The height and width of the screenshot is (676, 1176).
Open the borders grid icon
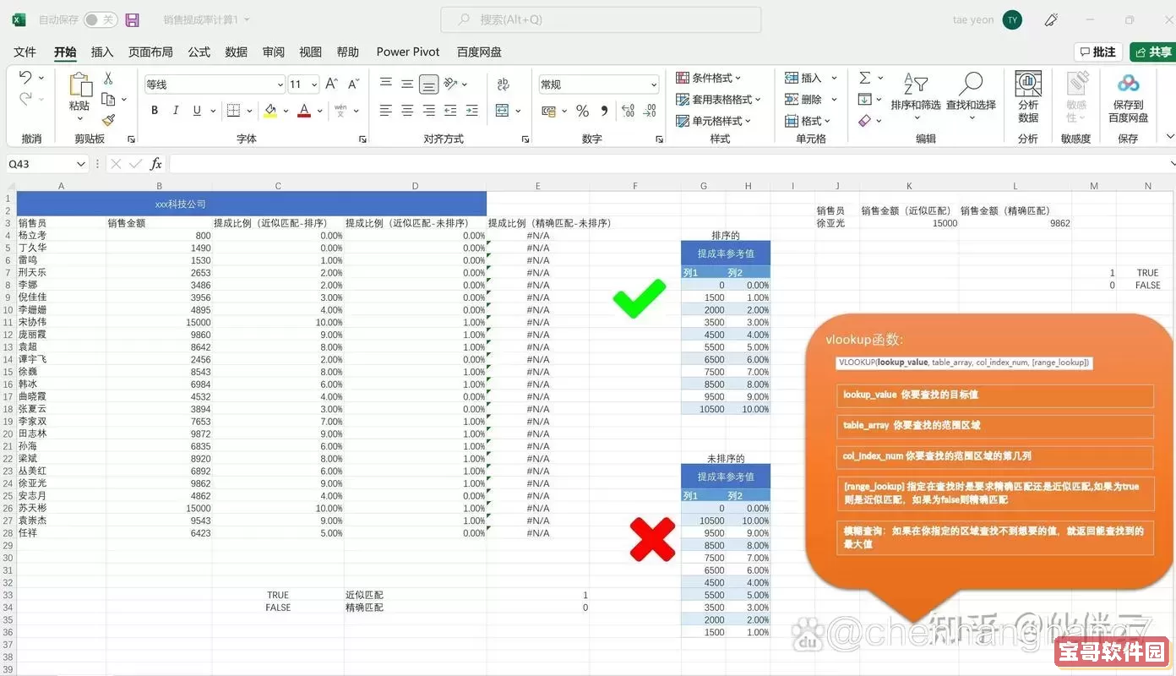[x=233, y=111]
